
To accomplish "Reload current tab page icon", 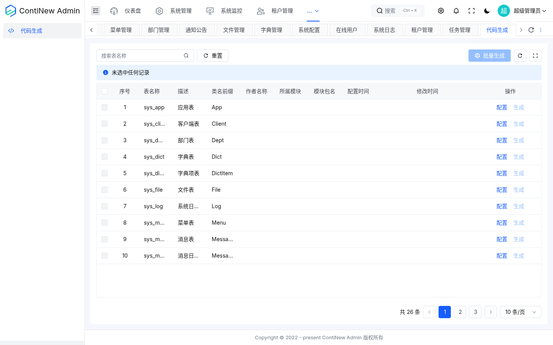I will (531, 30).
